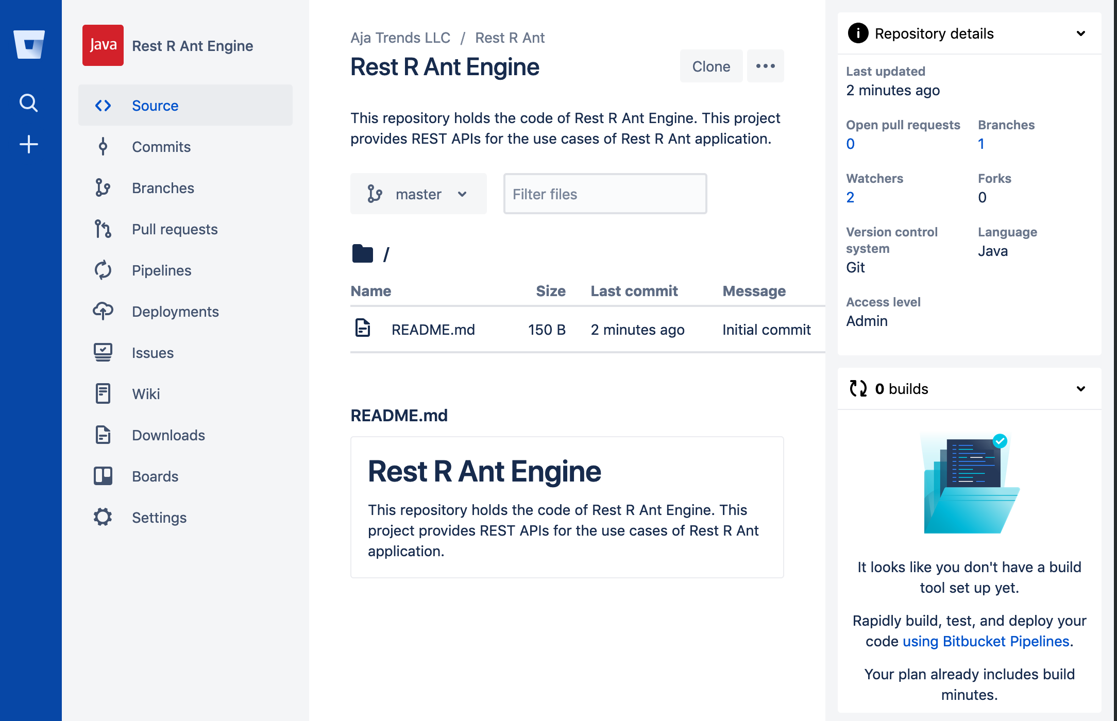Open Aja Trends LLC breadcrumb link
Screen dimensions: 1117x721
click(x=400, y=38)
